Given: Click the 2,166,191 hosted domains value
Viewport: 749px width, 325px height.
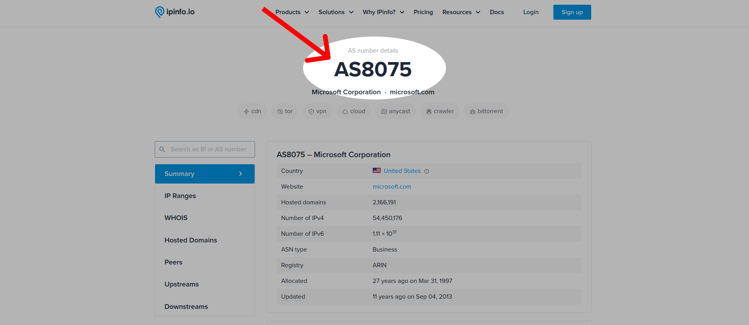Looking at the screenshot, I should click(384, 202).
